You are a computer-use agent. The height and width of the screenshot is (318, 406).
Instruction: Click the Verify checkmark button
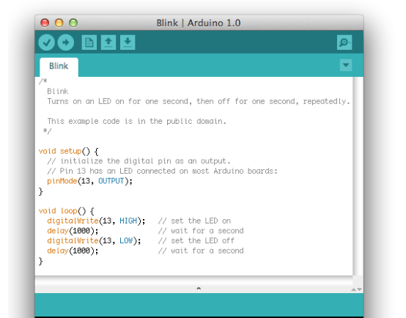coord(47,42)
